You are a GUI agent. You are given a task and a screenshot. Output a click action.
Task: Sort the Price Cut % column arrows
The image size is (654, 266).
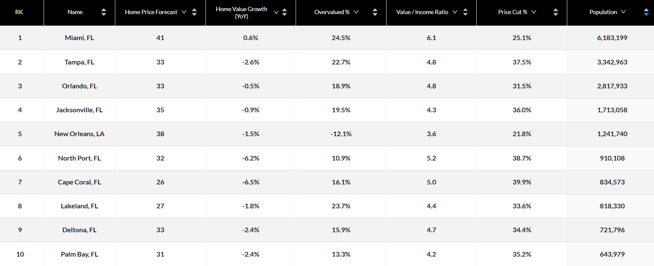point(555,12)
